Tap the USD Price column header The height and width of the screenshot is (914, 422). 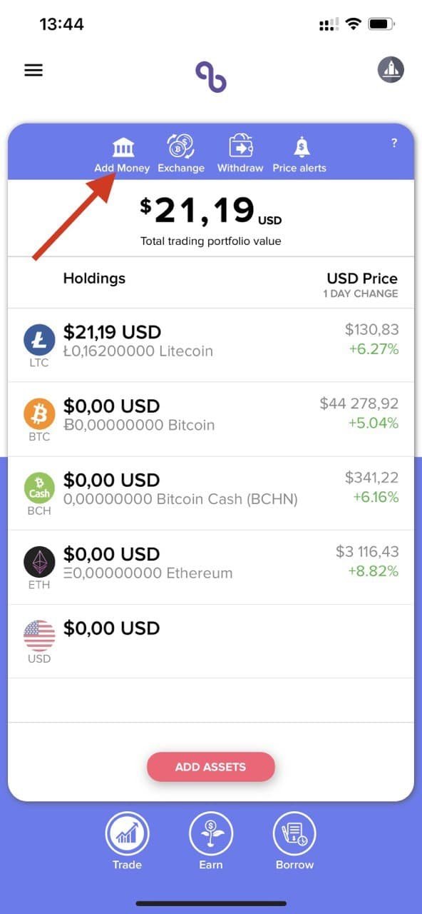pyautogui.click(x=362, y=278)
